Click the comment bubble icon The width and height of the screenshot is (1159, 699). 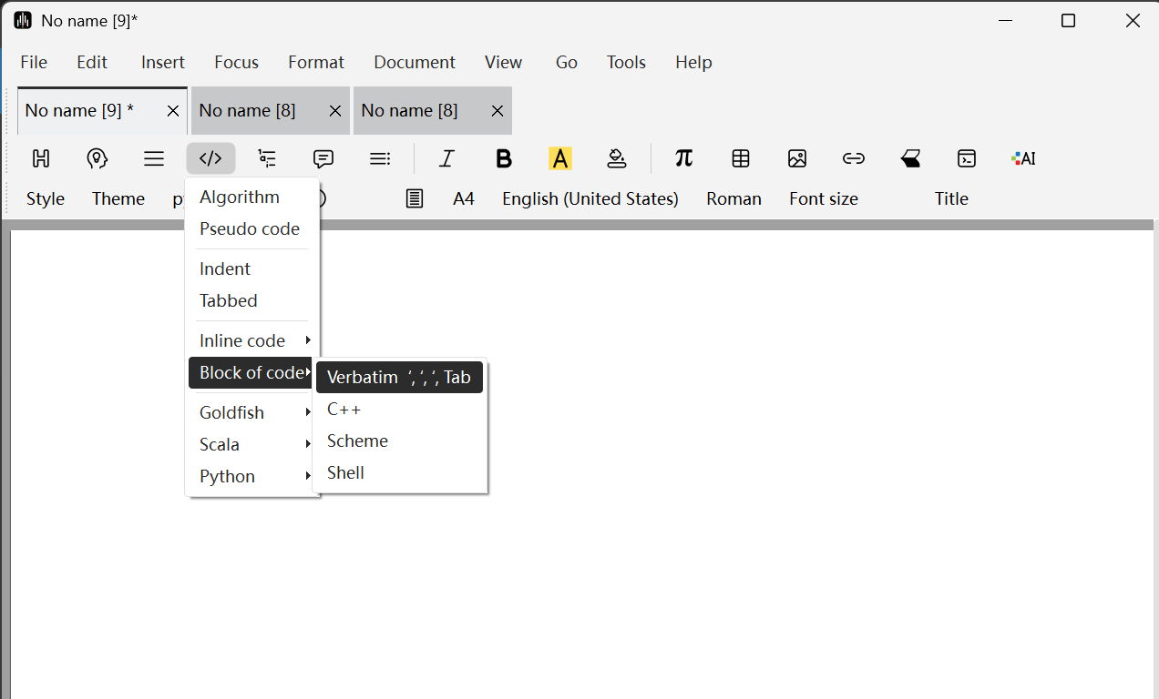pos(323,158)
